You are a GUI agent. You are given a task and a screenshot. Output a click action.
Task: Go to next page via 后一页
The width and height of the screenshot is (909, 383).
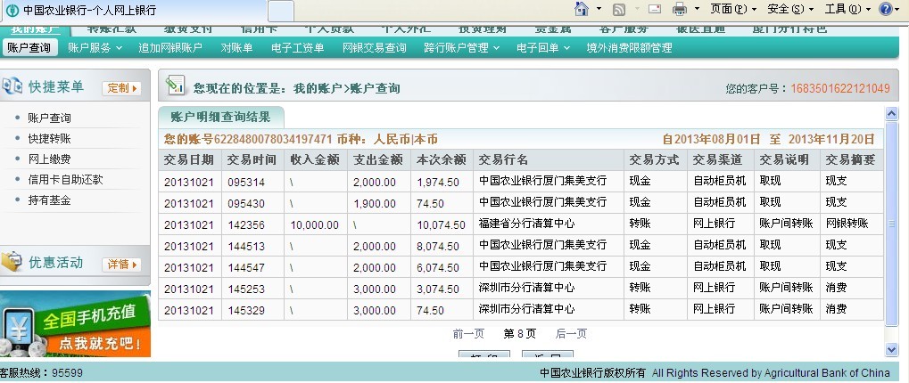[571, 334]
